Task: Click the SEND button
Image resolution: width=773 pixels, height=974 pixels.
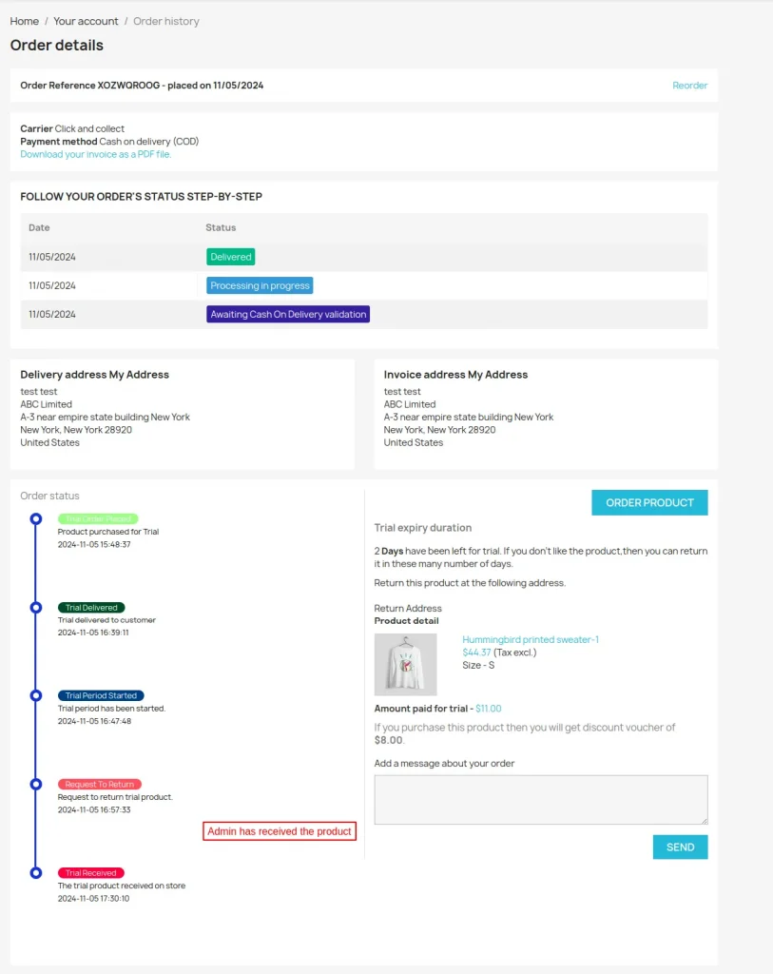Action: [680, 847]
